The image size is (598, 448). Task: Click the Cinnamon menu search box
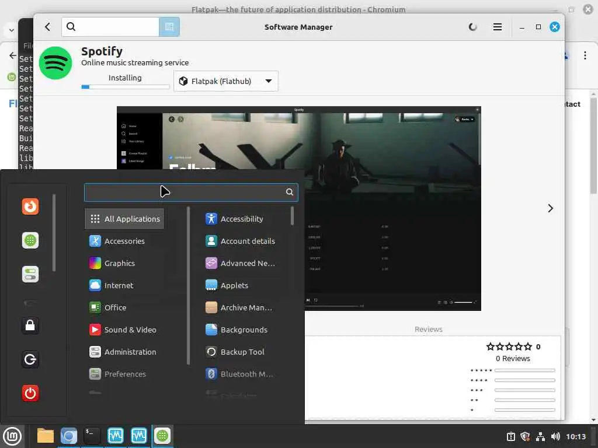point(191,192)
